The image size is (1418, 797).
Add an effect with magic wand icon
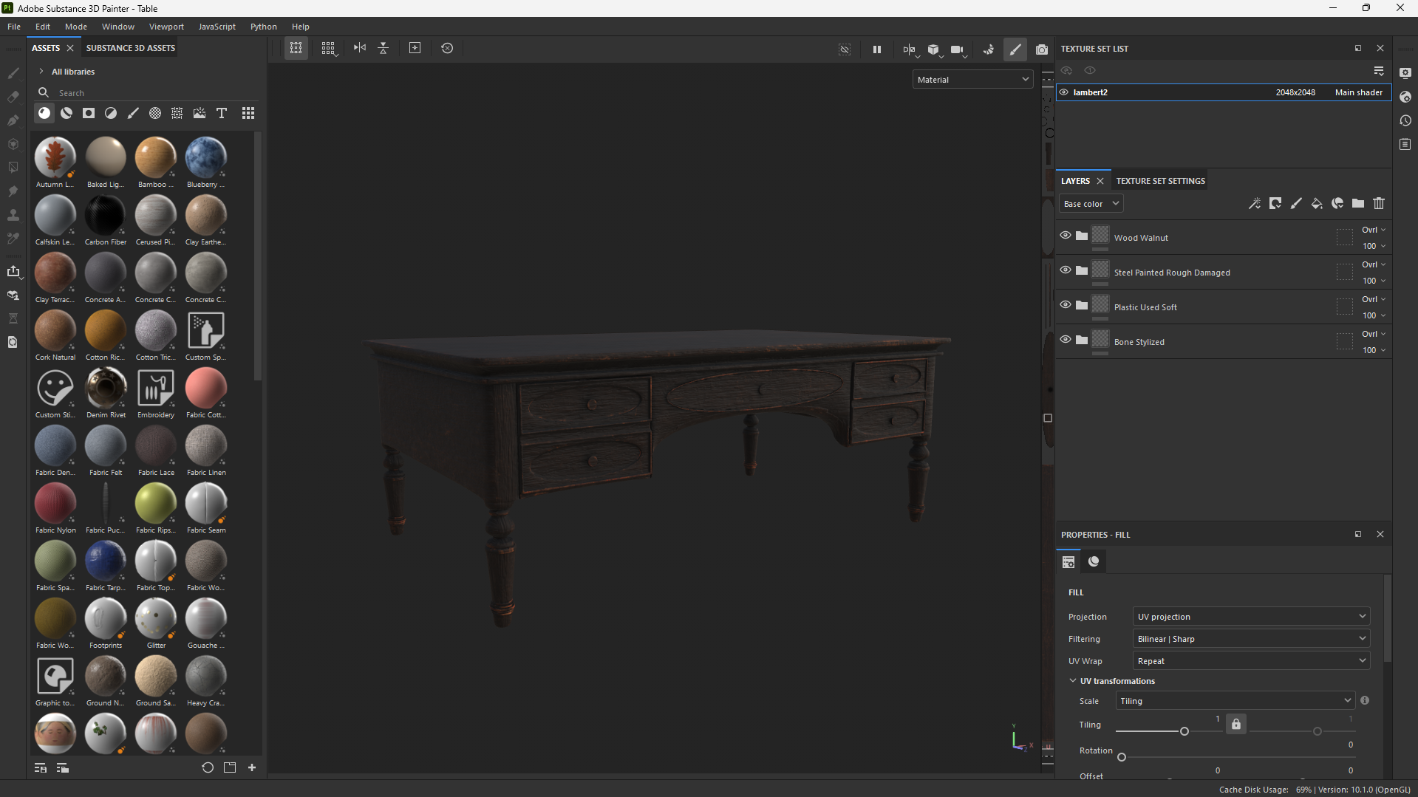point(1255,203)
